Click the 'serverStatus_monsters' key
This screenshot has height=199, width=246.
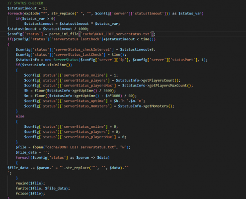85,106
